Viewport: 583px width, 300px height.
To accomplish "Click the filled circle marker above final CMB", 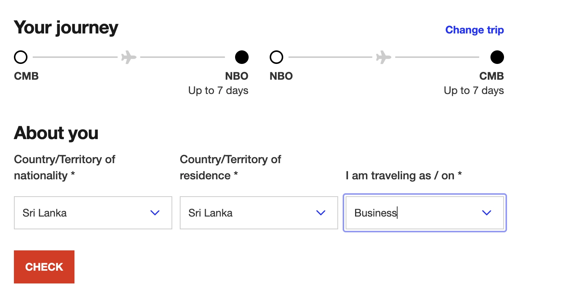I will coord(497,58).
